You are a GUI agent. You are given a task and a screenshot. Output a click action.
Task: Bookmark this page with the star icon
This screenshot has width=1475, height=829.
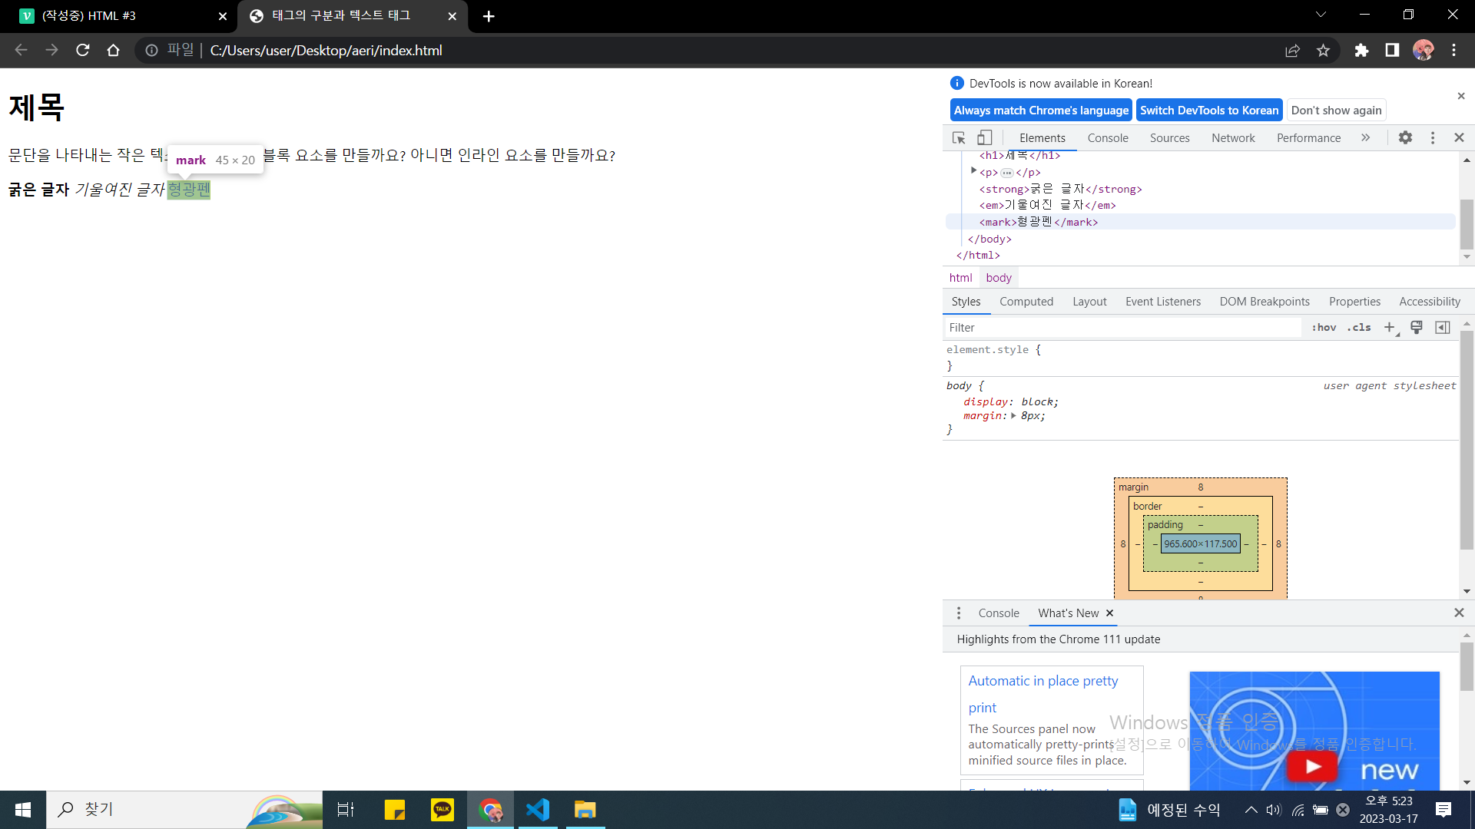[1323, 51]
